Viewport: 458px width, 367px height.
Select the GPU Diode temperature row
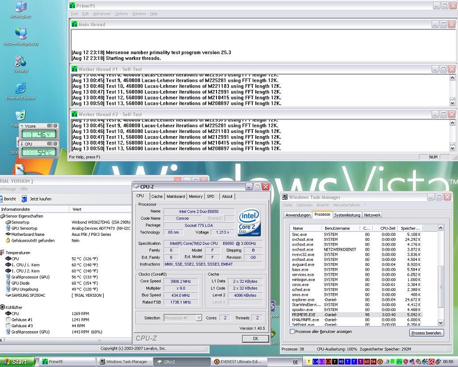(x=66, y=283)
